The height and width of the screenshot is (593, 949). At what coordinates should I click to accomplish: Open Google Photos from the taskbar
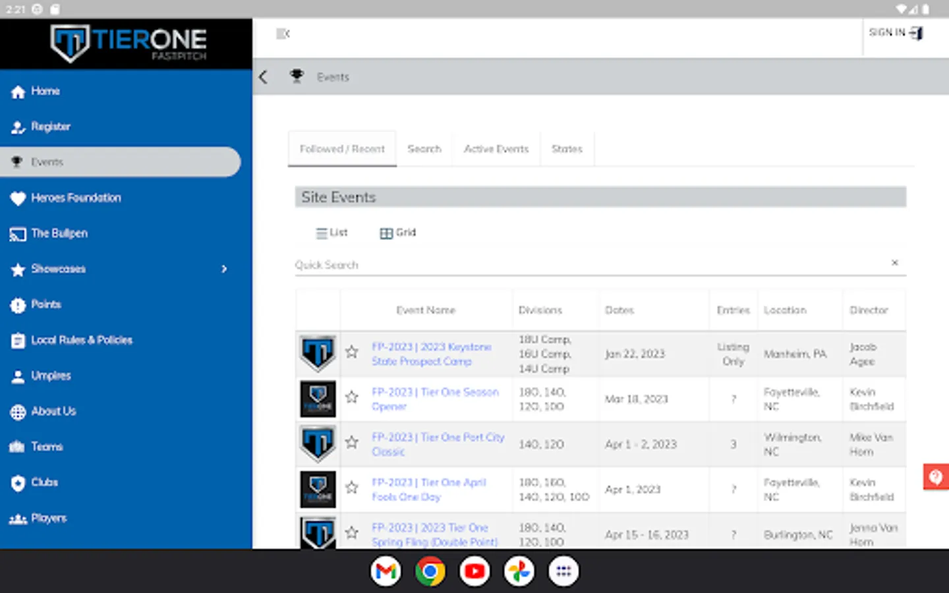tap(519, 571)
